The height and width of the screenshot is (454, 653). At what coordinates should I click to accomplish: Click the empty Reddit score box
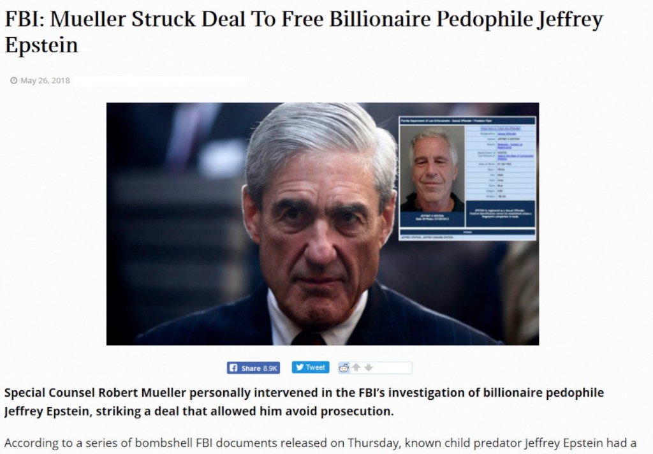(393, 368)
